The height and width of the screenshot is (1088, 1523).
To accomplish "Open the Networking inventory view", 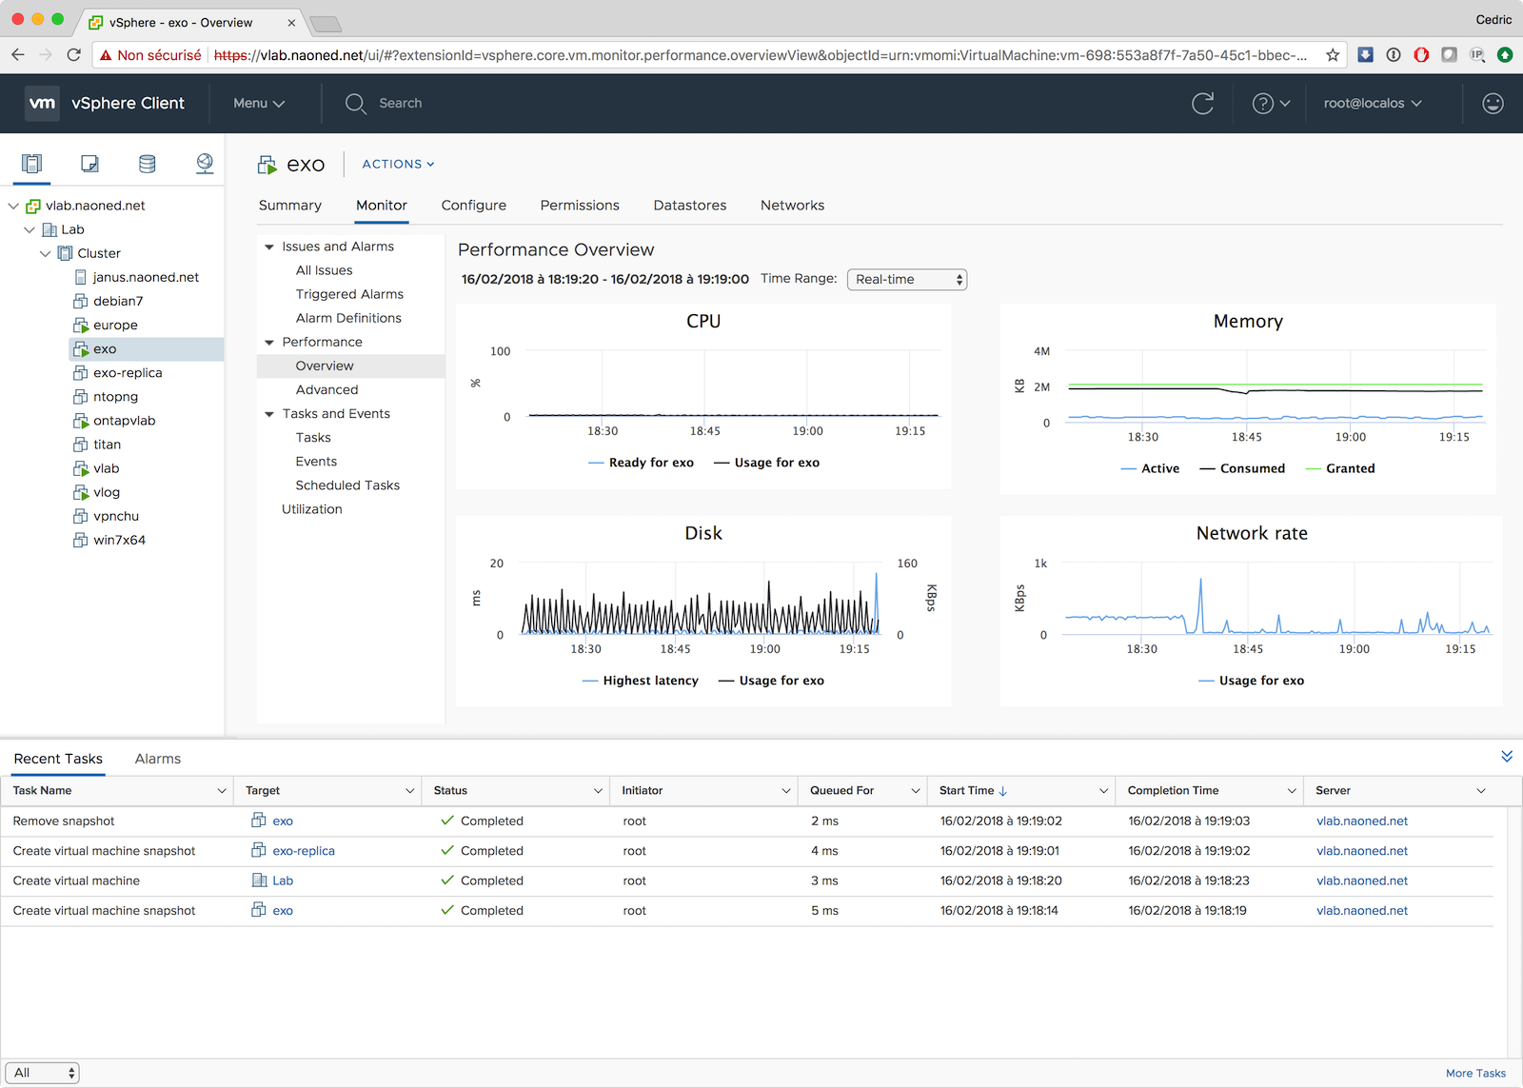I will 205,164.
